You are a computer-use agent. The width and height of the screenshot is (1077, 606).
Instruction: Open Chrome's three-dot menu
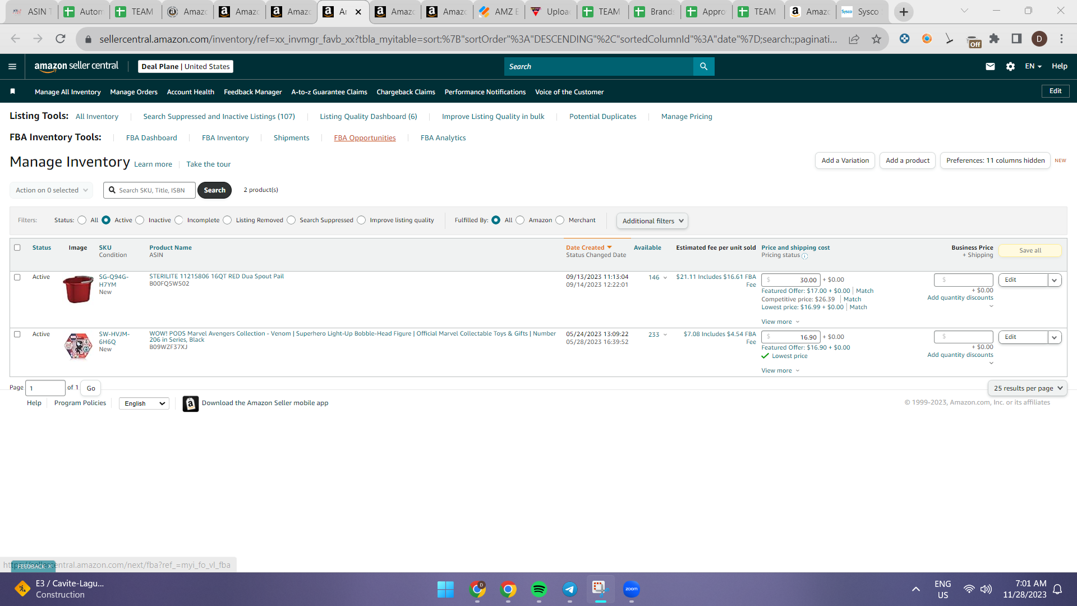pyautogui.click(x=1061, y=39)
